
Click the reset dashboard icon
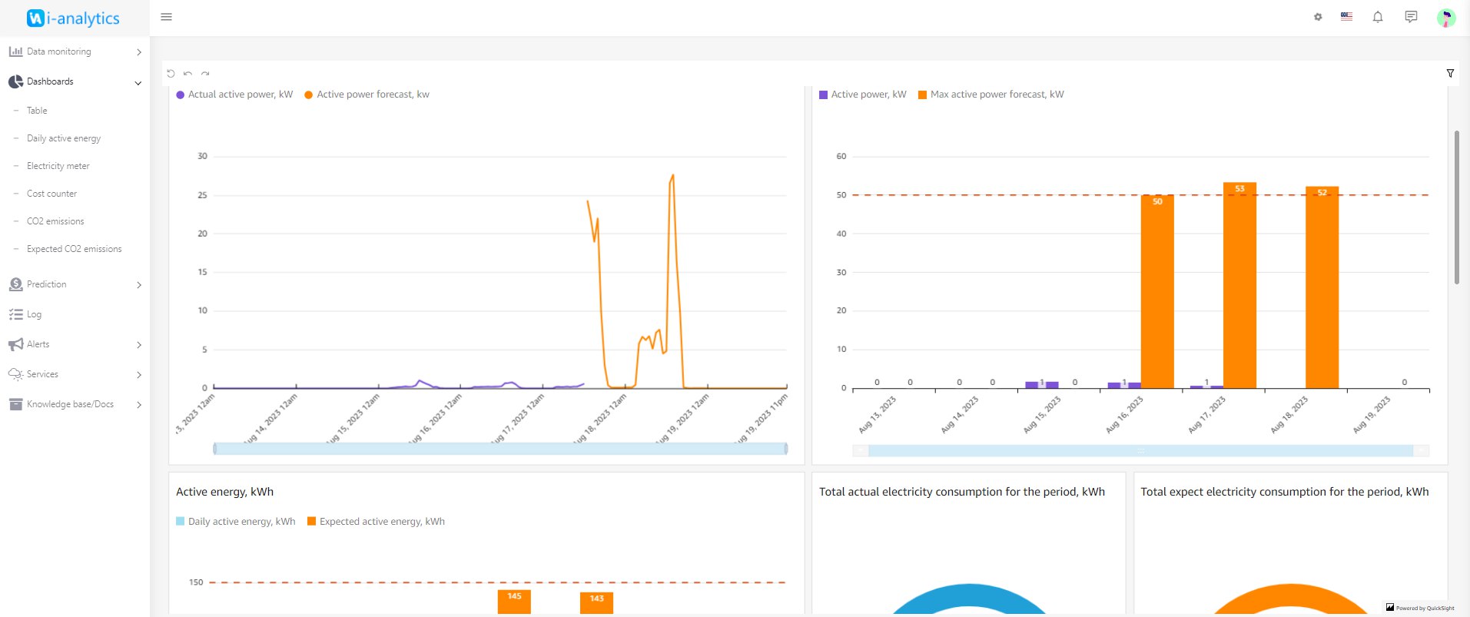click(x=171, y=74)
